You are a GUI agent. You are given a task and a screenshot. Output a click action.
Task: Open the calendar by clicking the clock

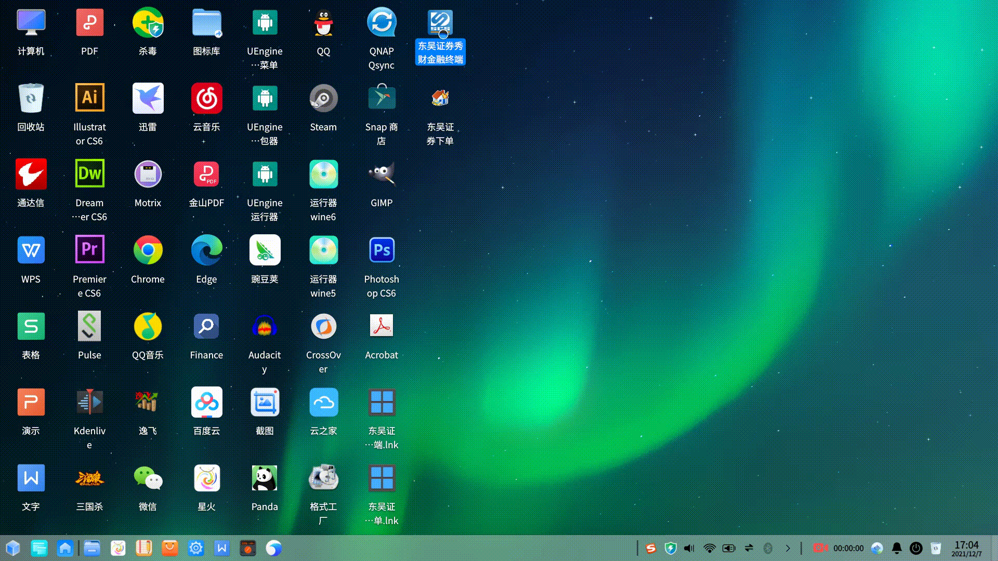pyautogui.click(x=966, y=548)
